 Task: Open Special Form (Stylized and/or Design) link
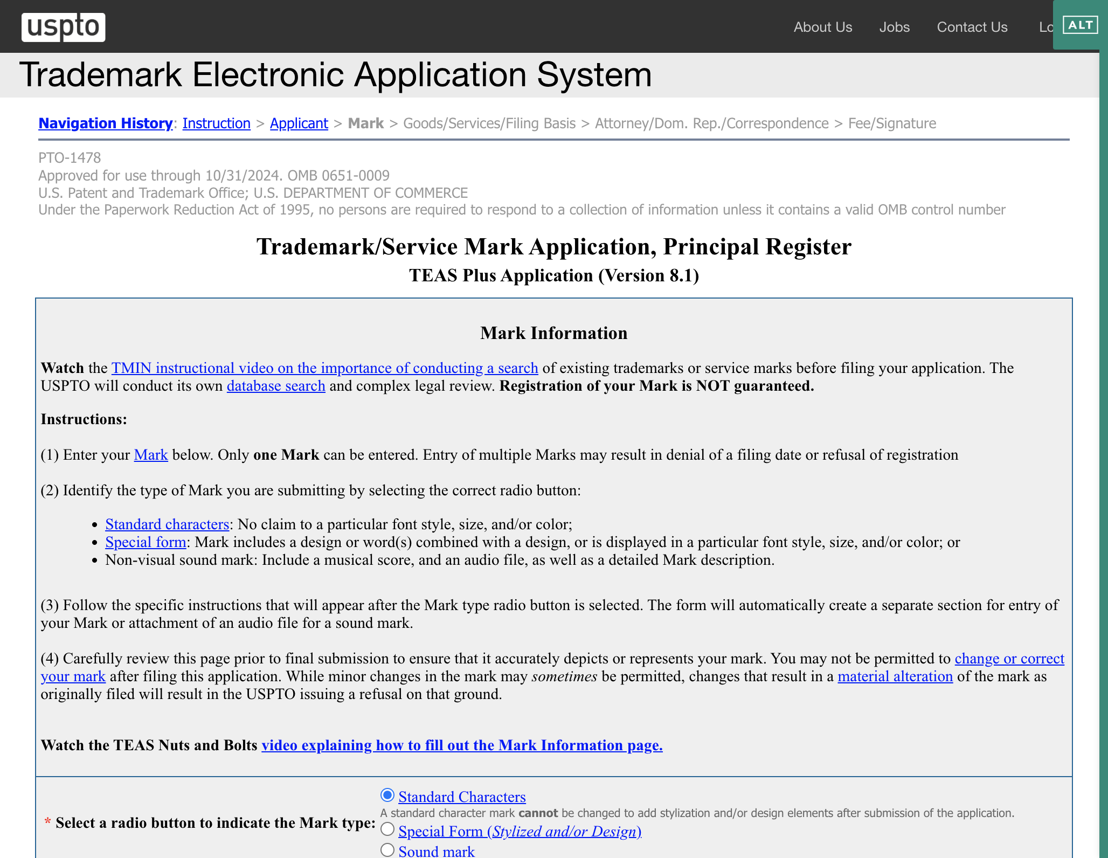(x=520, y=832)
